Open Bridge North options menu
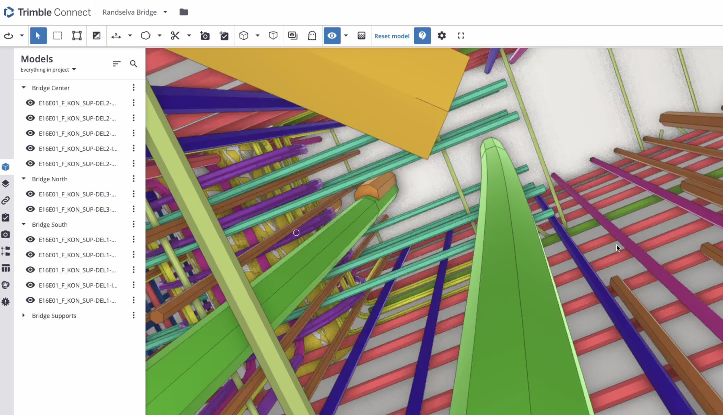 tap(133, 179)
